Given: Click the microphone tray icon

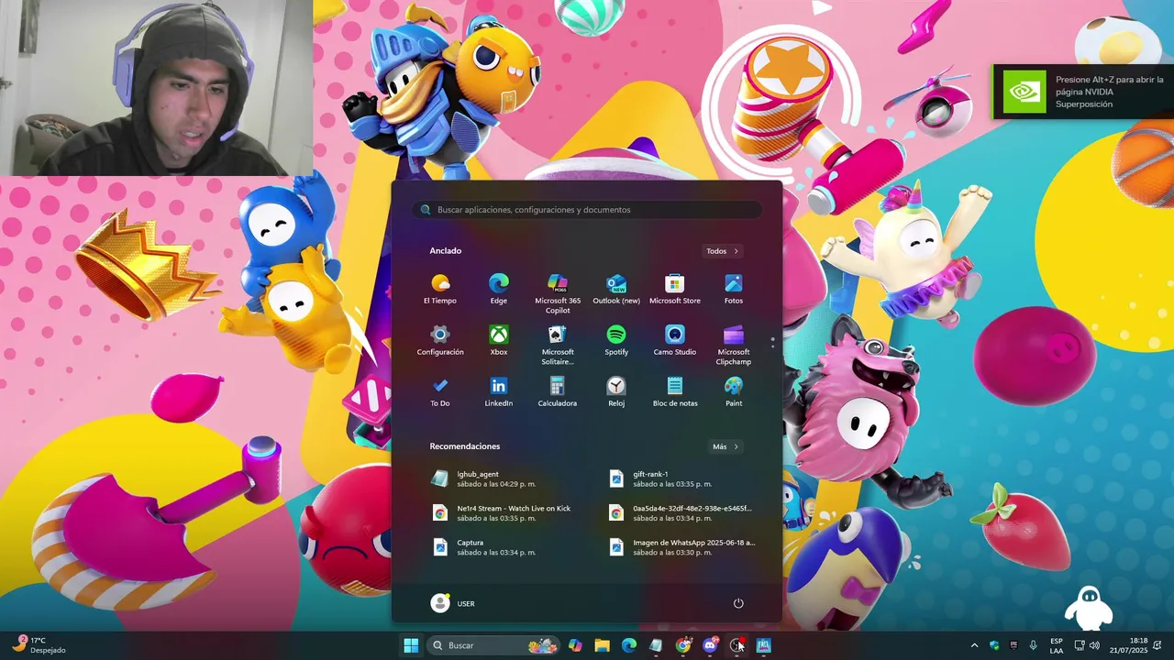Looking at the screenshot, I should coord(1034,645).
